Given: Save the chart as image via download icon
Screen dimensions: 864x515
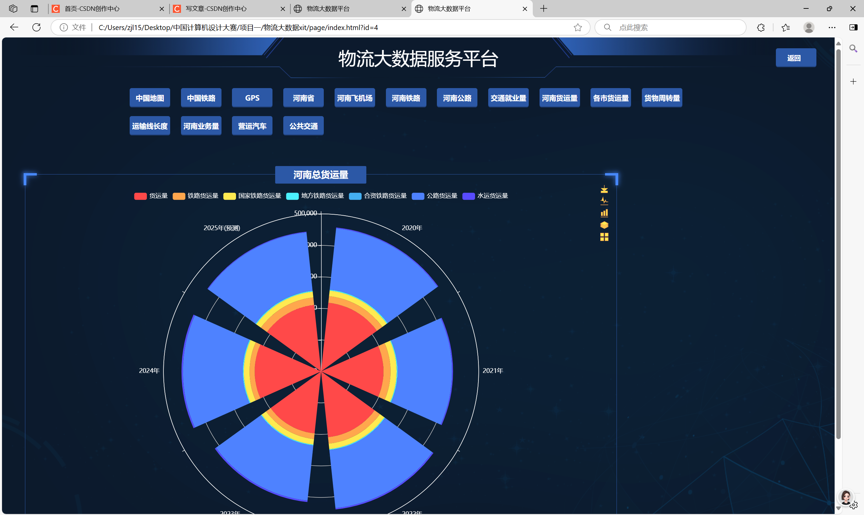Looking at the screenshot, I should pos(604,189).
